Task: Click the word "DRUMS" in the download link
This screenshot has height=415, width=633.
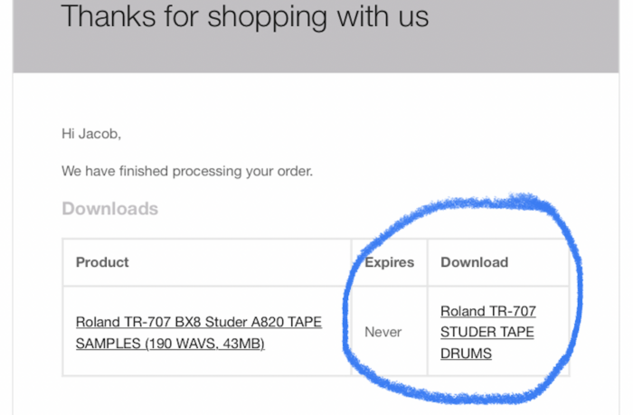Action: (466, 354)
